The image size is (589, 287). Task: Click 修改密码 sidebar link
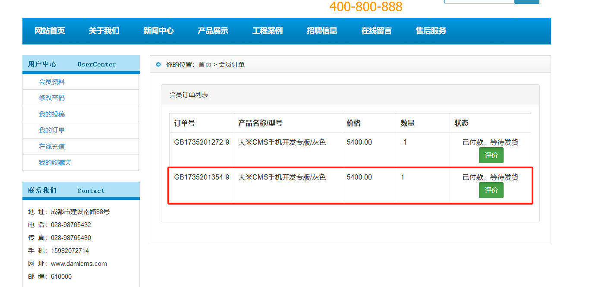52,98
